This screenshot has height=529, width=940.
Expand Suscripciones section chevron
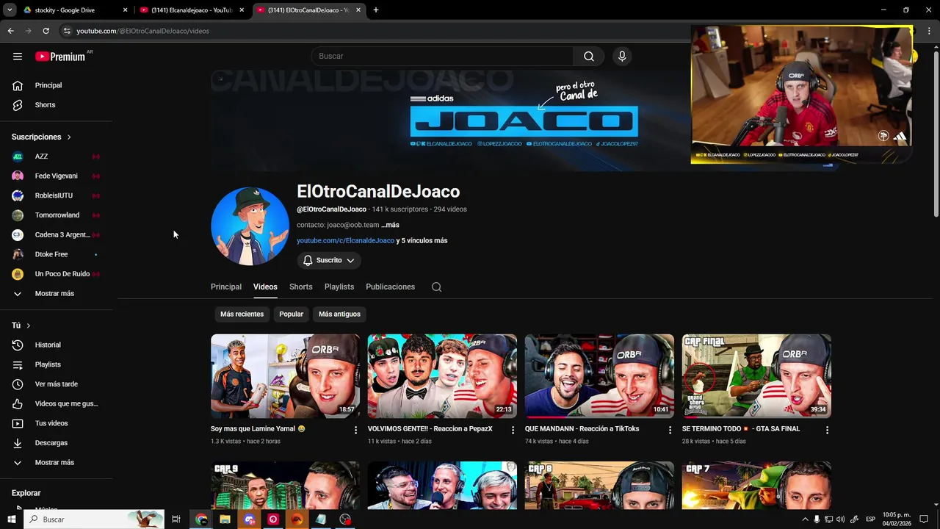pyautogui.click(x=69, y=137)
